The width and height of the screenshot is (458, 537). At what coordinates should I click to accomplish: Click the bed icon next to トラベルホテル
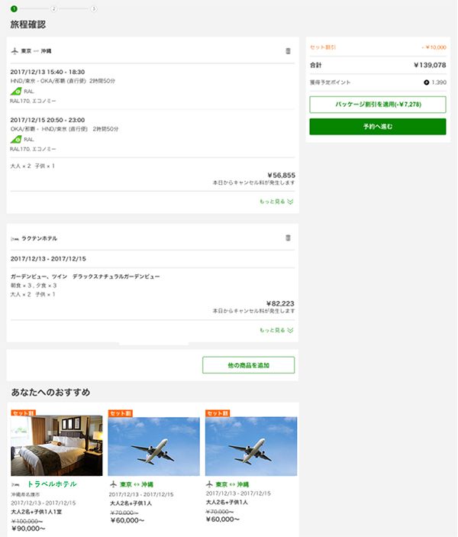click(16, 484)
